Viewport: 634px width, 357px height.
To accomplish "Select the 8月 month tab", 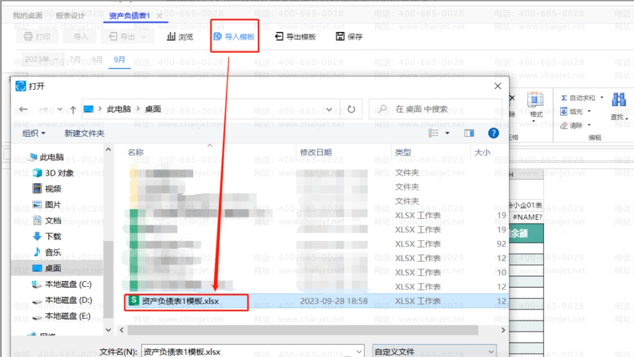I will 97,59.
